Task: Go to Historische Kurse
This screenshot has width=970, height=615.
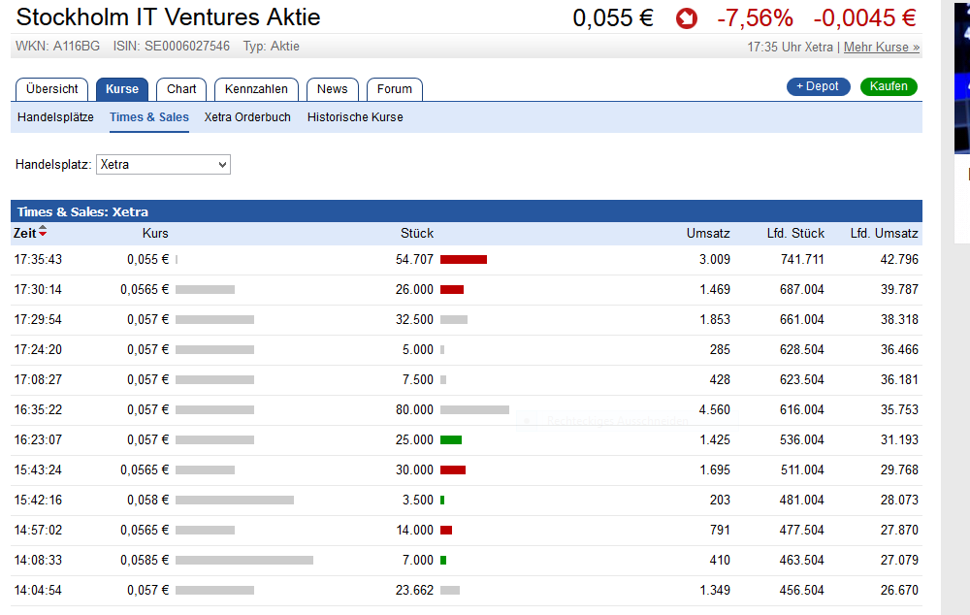Action: point(355,117)
